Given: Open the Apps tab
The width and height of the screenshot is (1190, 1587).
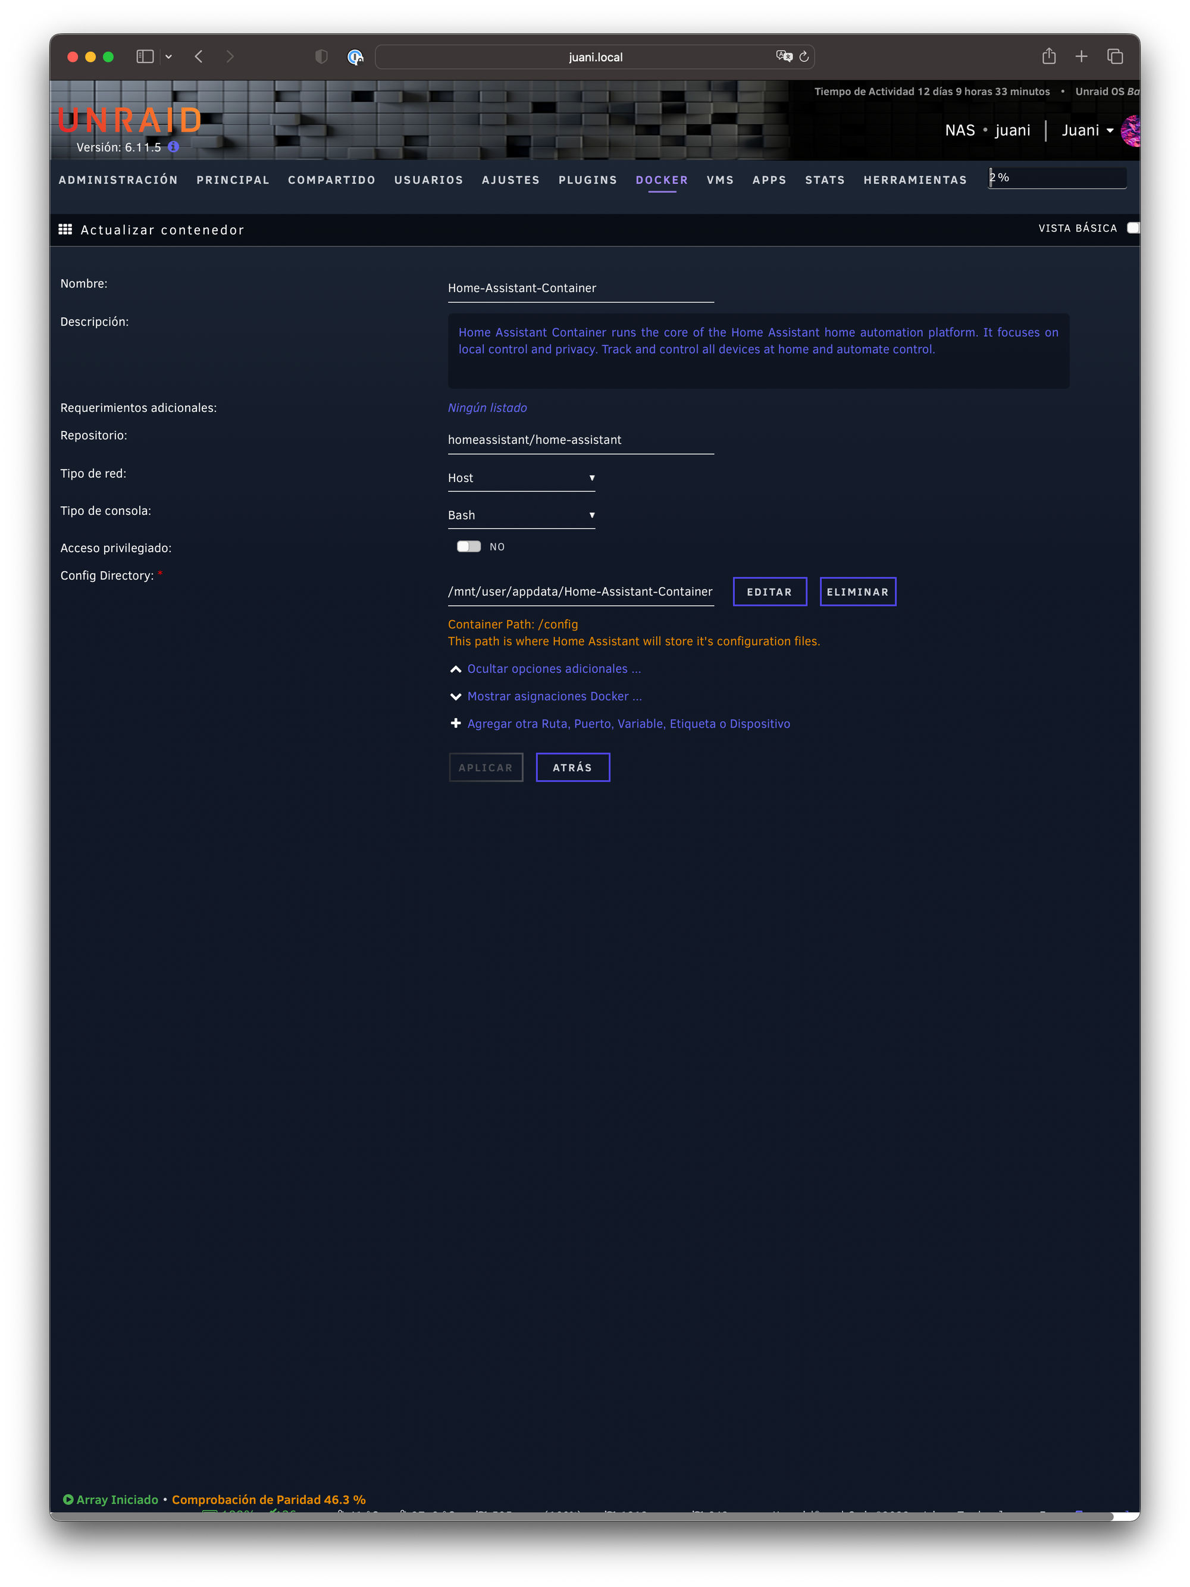Looking at the screenshot, I should click(769, 180).
